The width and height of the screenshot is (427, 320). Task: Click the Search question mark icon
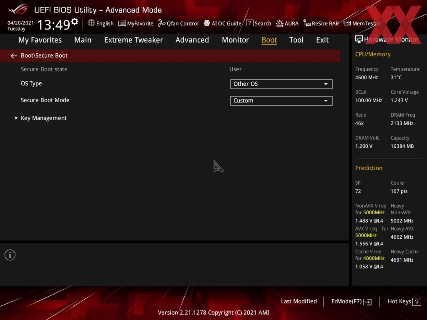tap(250, 23)
